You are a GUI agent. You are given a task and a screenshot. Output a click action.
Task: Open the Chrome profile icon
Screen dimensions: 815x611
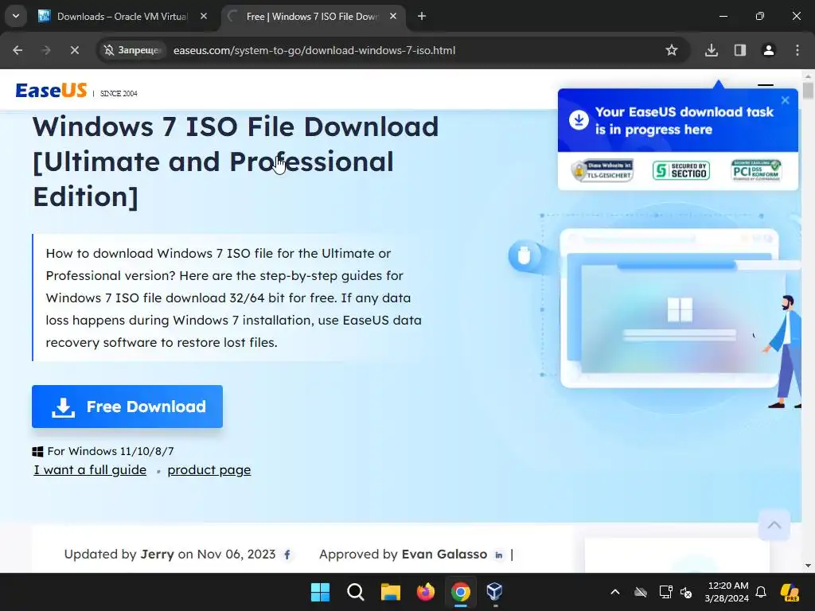click(x=769, y=50)
